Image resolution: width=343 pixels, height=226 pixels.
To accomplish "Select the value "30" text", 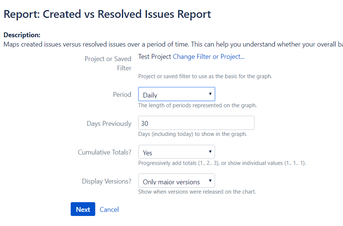I will click(x=144, y=122).
